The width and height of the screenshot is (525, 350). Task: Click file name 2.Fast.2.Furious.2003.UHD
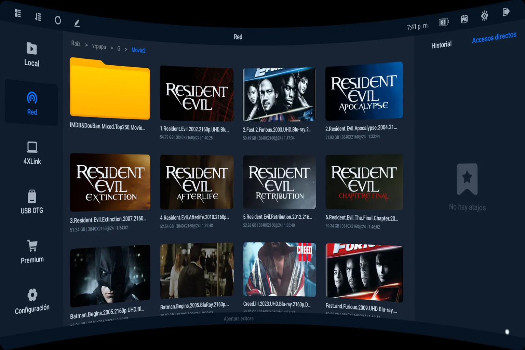277,130
